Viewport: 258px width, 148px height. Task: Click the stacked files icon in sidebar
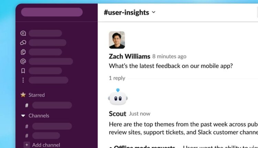click(23, 52)
